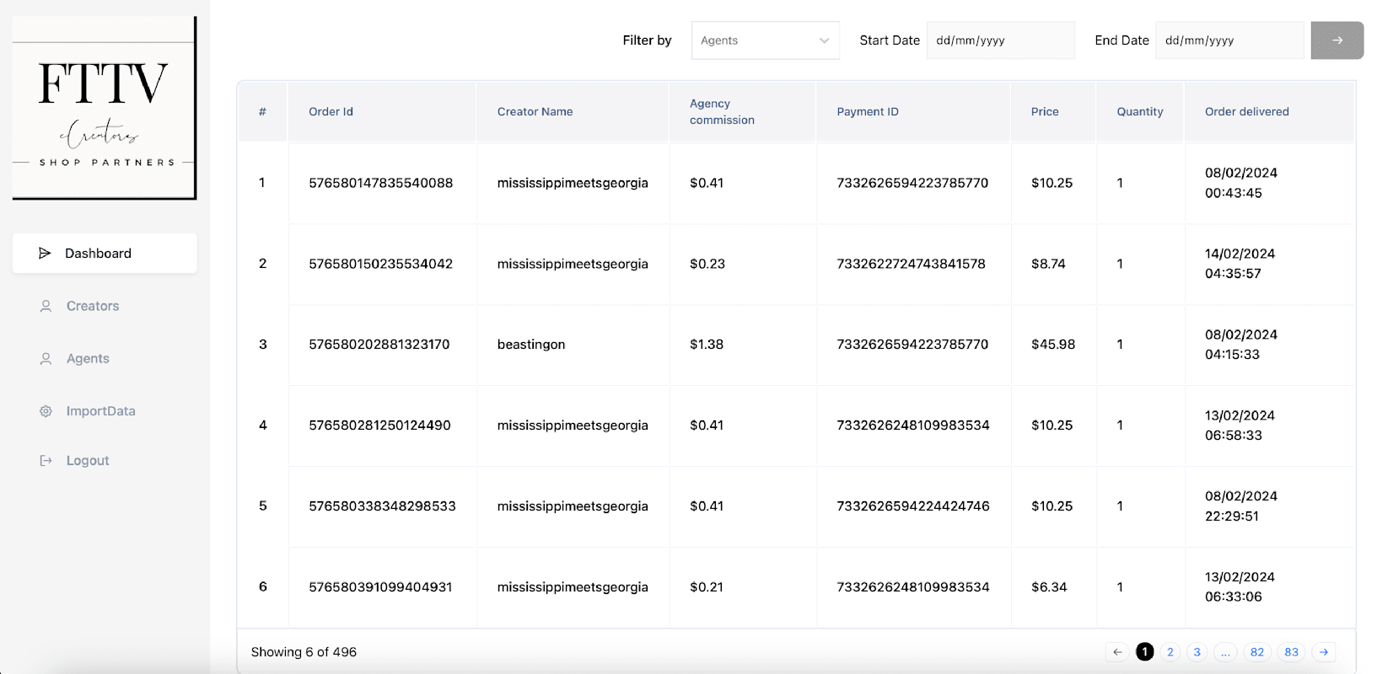Click the $0.21 commission cell

point(706,587)
